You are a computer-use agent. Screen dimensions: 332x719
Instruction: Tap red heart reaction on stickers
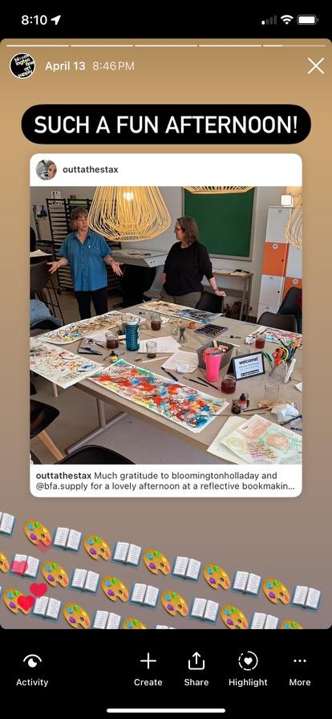(38, 589)
